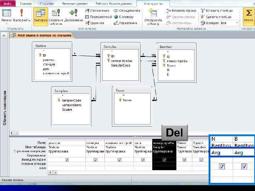The height and width of the screenshot is (191, 255).
Task: Select the N field in Benthos table
Action: tap(168, 70)
